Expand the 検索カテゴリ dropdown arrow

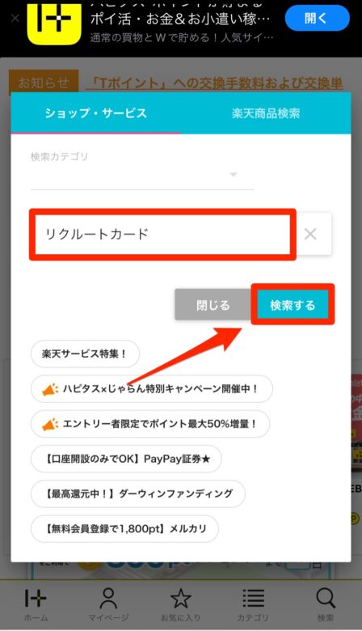click(233, 175)
